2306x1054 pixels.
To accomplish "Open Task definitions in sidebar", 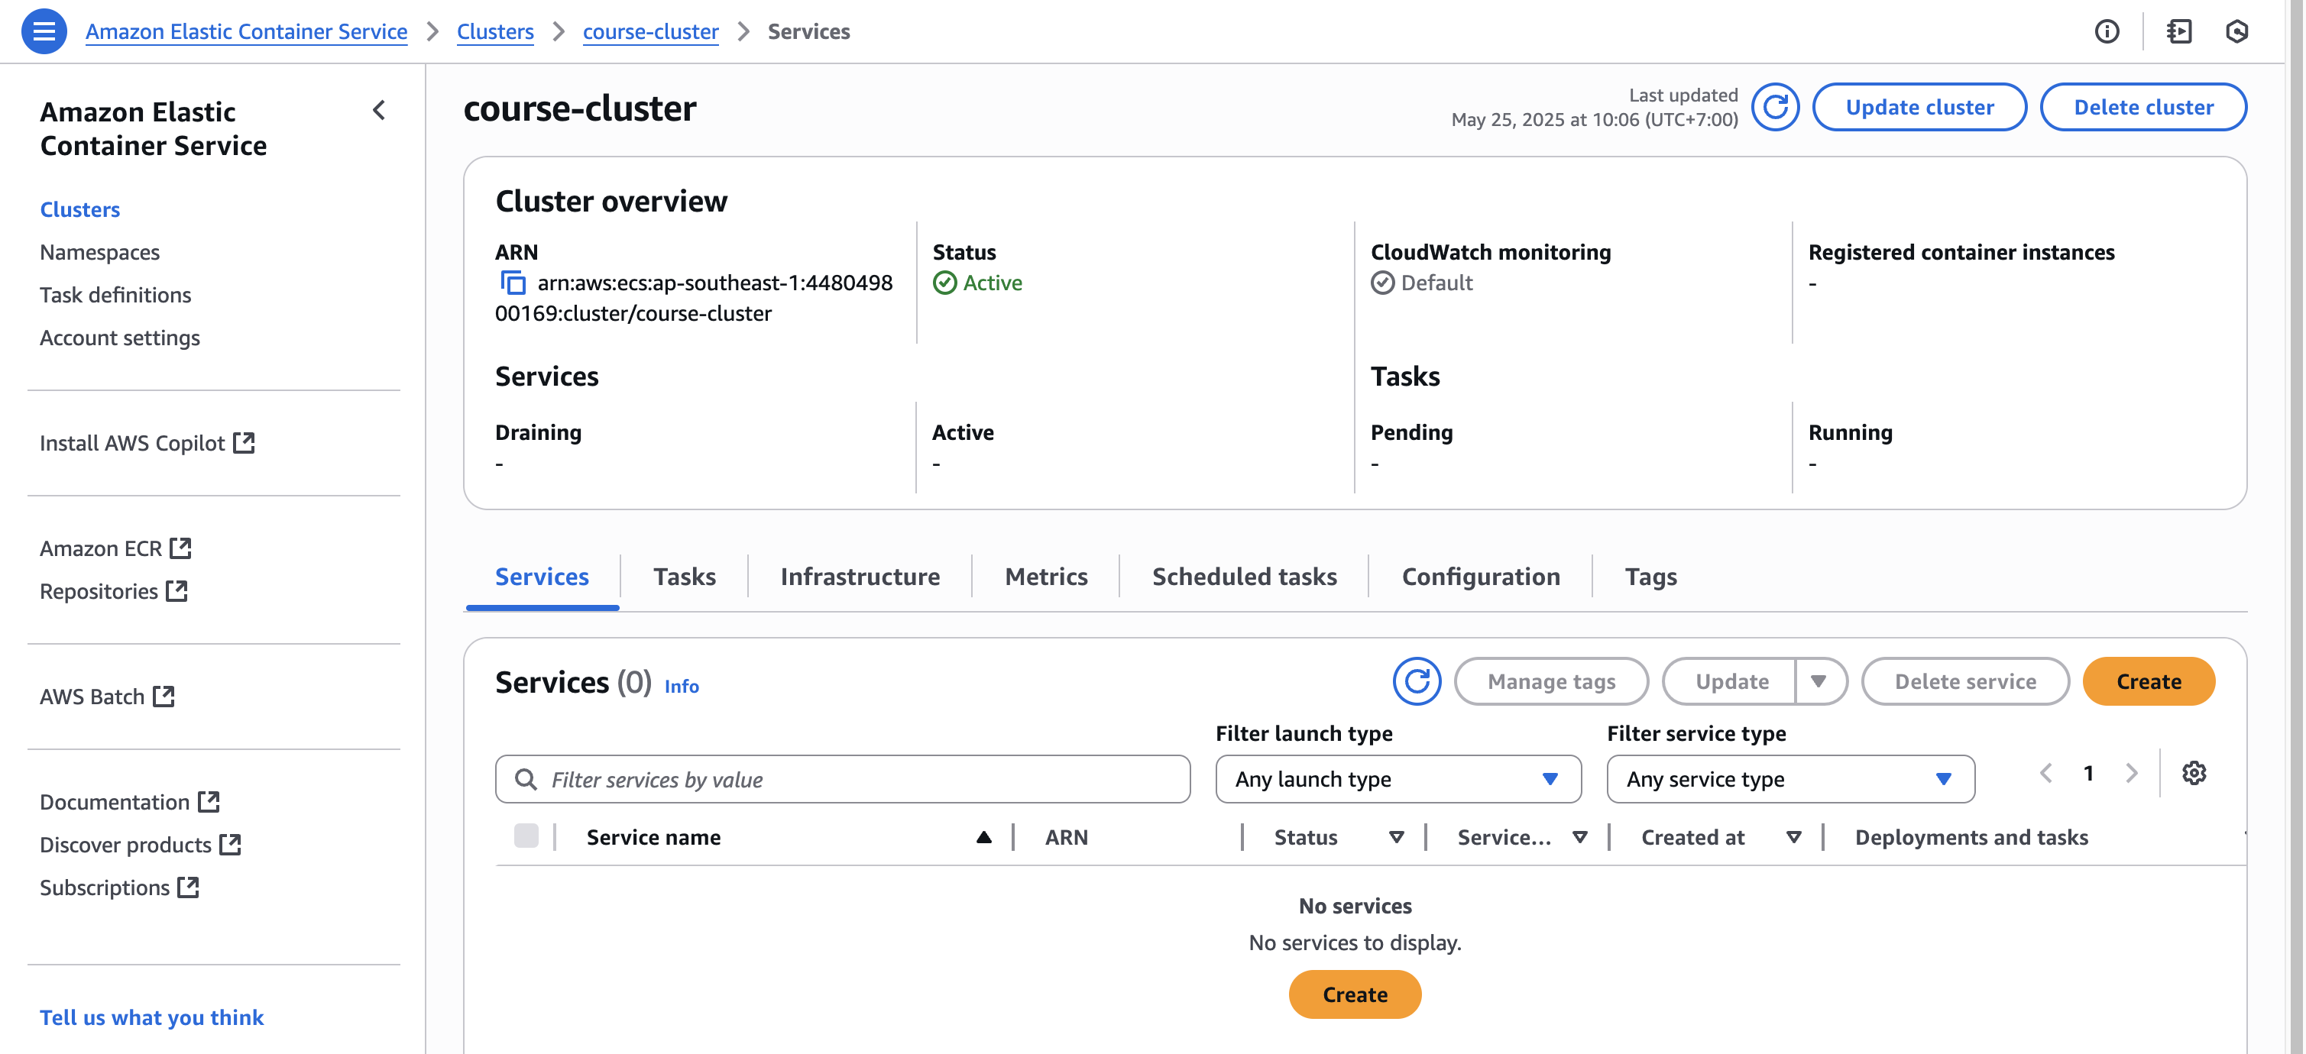I will [115, 294].
